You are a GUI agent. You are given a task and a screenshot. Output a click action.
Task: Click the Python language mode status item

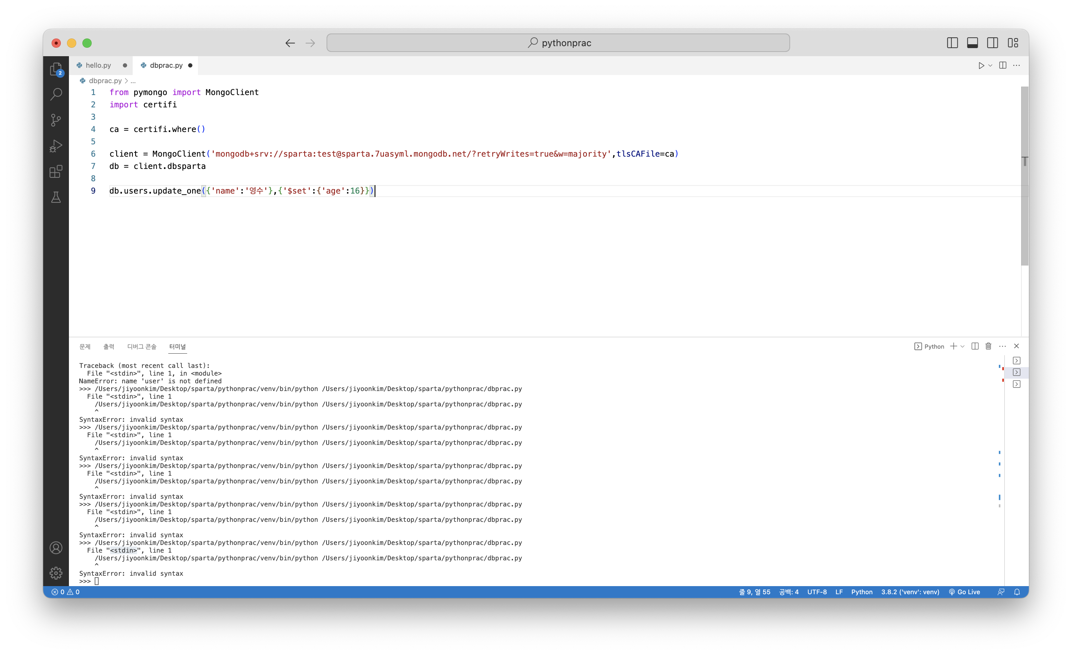point(862,592)
